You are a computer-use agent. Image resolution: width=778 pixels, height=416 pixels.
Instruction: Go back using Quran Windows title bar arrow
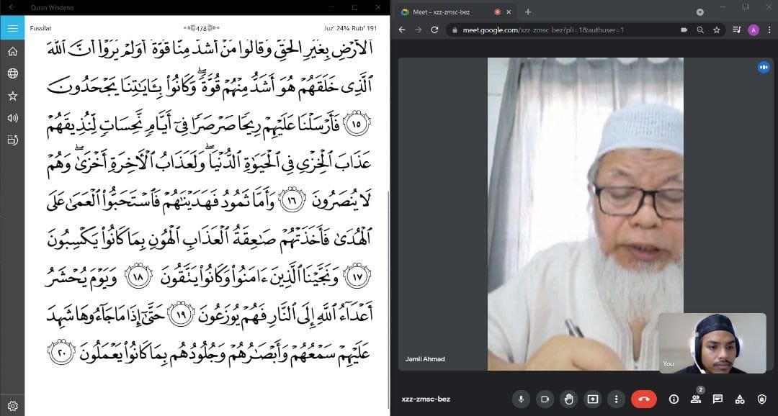click(12, 7)
